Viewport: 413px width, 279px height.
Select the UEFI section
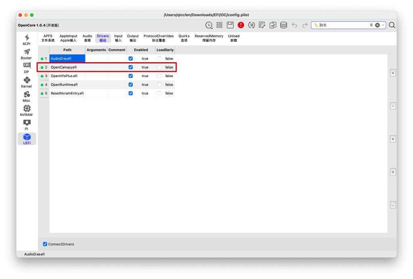(x=27, y=139)
